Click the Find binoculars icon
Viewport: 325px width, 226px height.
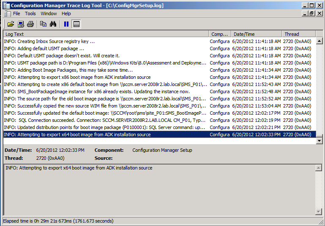click(x=53, y=24)
